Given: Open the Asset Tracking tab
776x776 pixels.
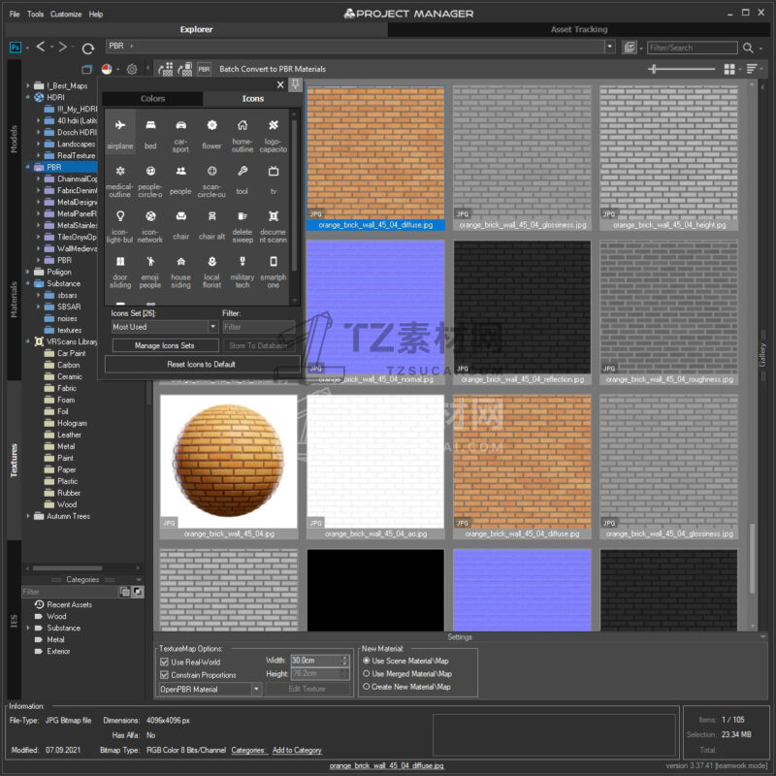Looking at the screenshot, I should tap(579, 29).
